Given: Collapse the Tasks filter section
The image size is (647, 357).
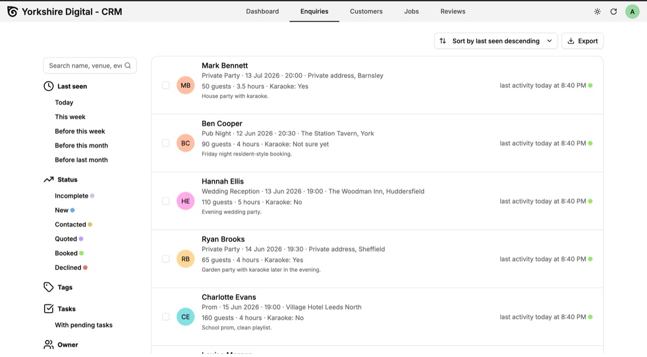Looking at the screenshot, I should click(66, 309).
